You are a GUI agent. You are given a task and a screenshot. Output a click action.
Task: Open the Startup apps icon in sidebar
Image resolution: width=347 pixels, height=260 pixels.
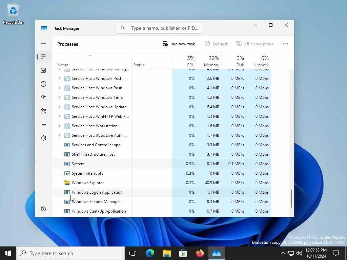point(43,97)
